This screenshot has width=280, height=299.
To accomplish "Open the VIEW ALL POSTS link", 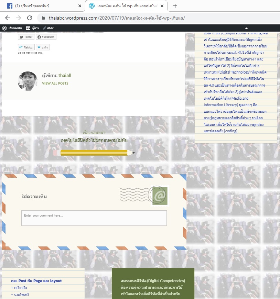I will coord(55,83).
